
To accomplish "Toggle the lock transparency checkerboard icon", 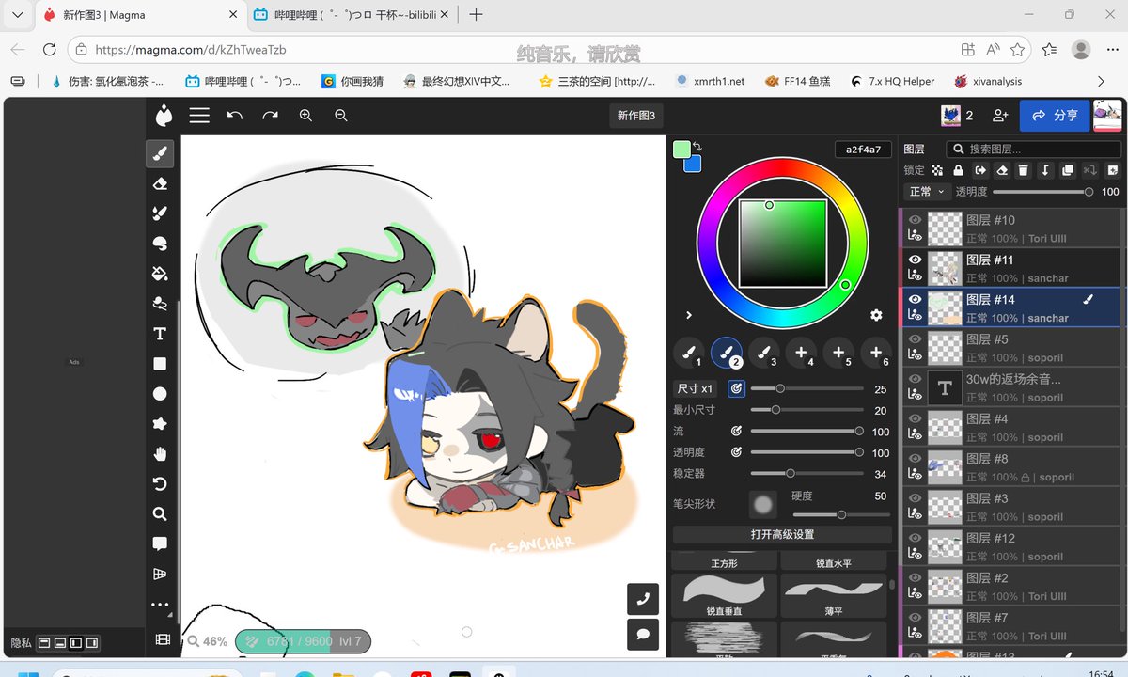I will tap(937, 170).
